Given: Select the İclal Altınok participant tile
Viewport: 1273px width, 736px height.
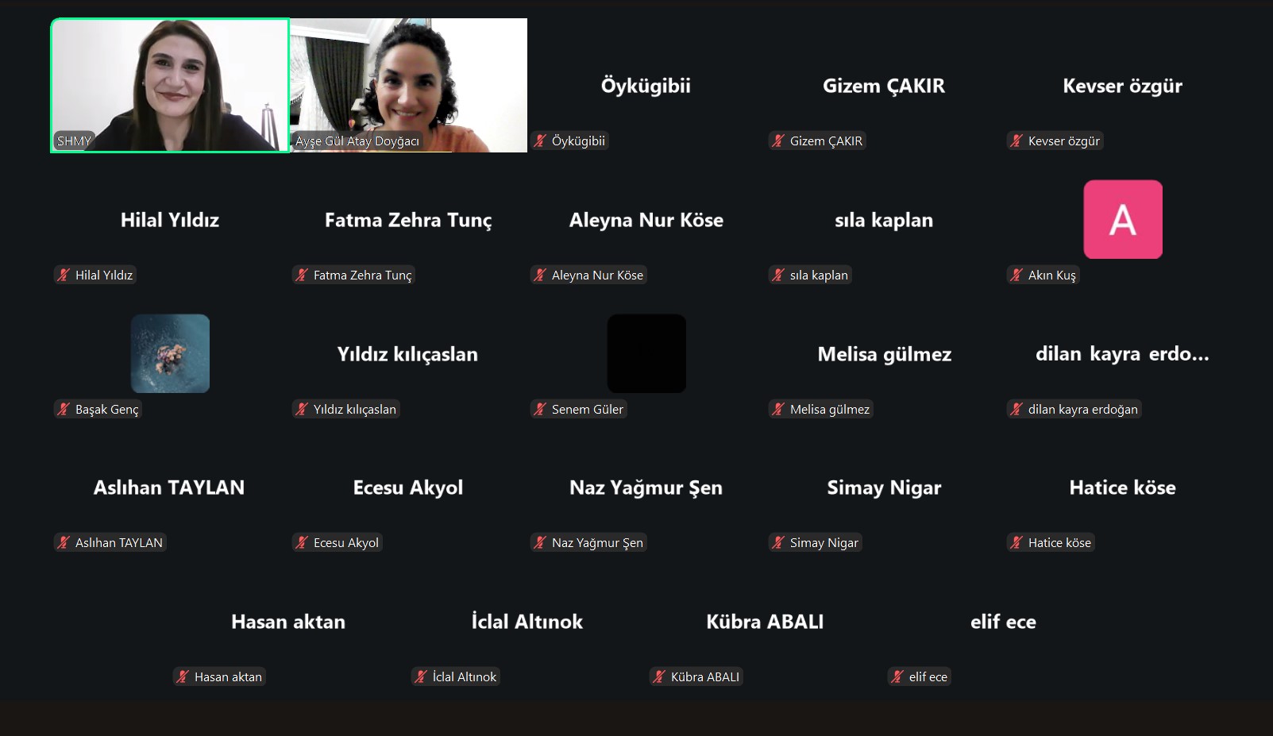Looking at the screenshot, I should [527, 622].
